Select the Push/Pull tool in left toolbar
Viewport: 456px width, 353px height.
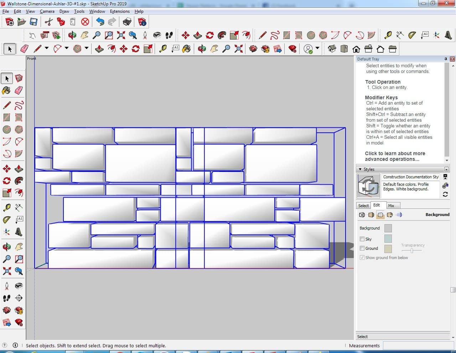tap(19, 169)
